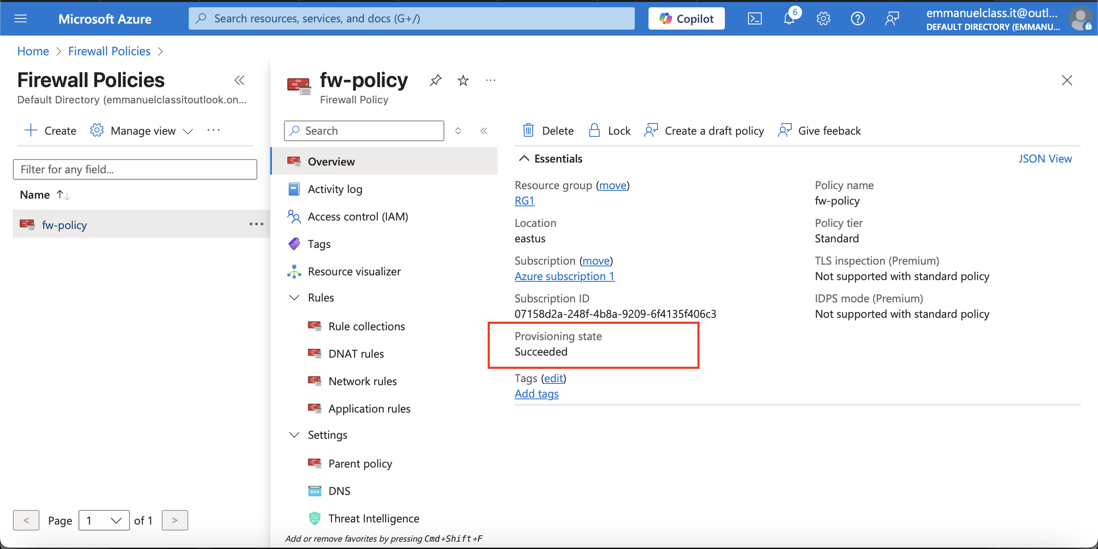Click Create a draft policy
The width and height of the screenshot is (1098, 549).
coord(704,130)
